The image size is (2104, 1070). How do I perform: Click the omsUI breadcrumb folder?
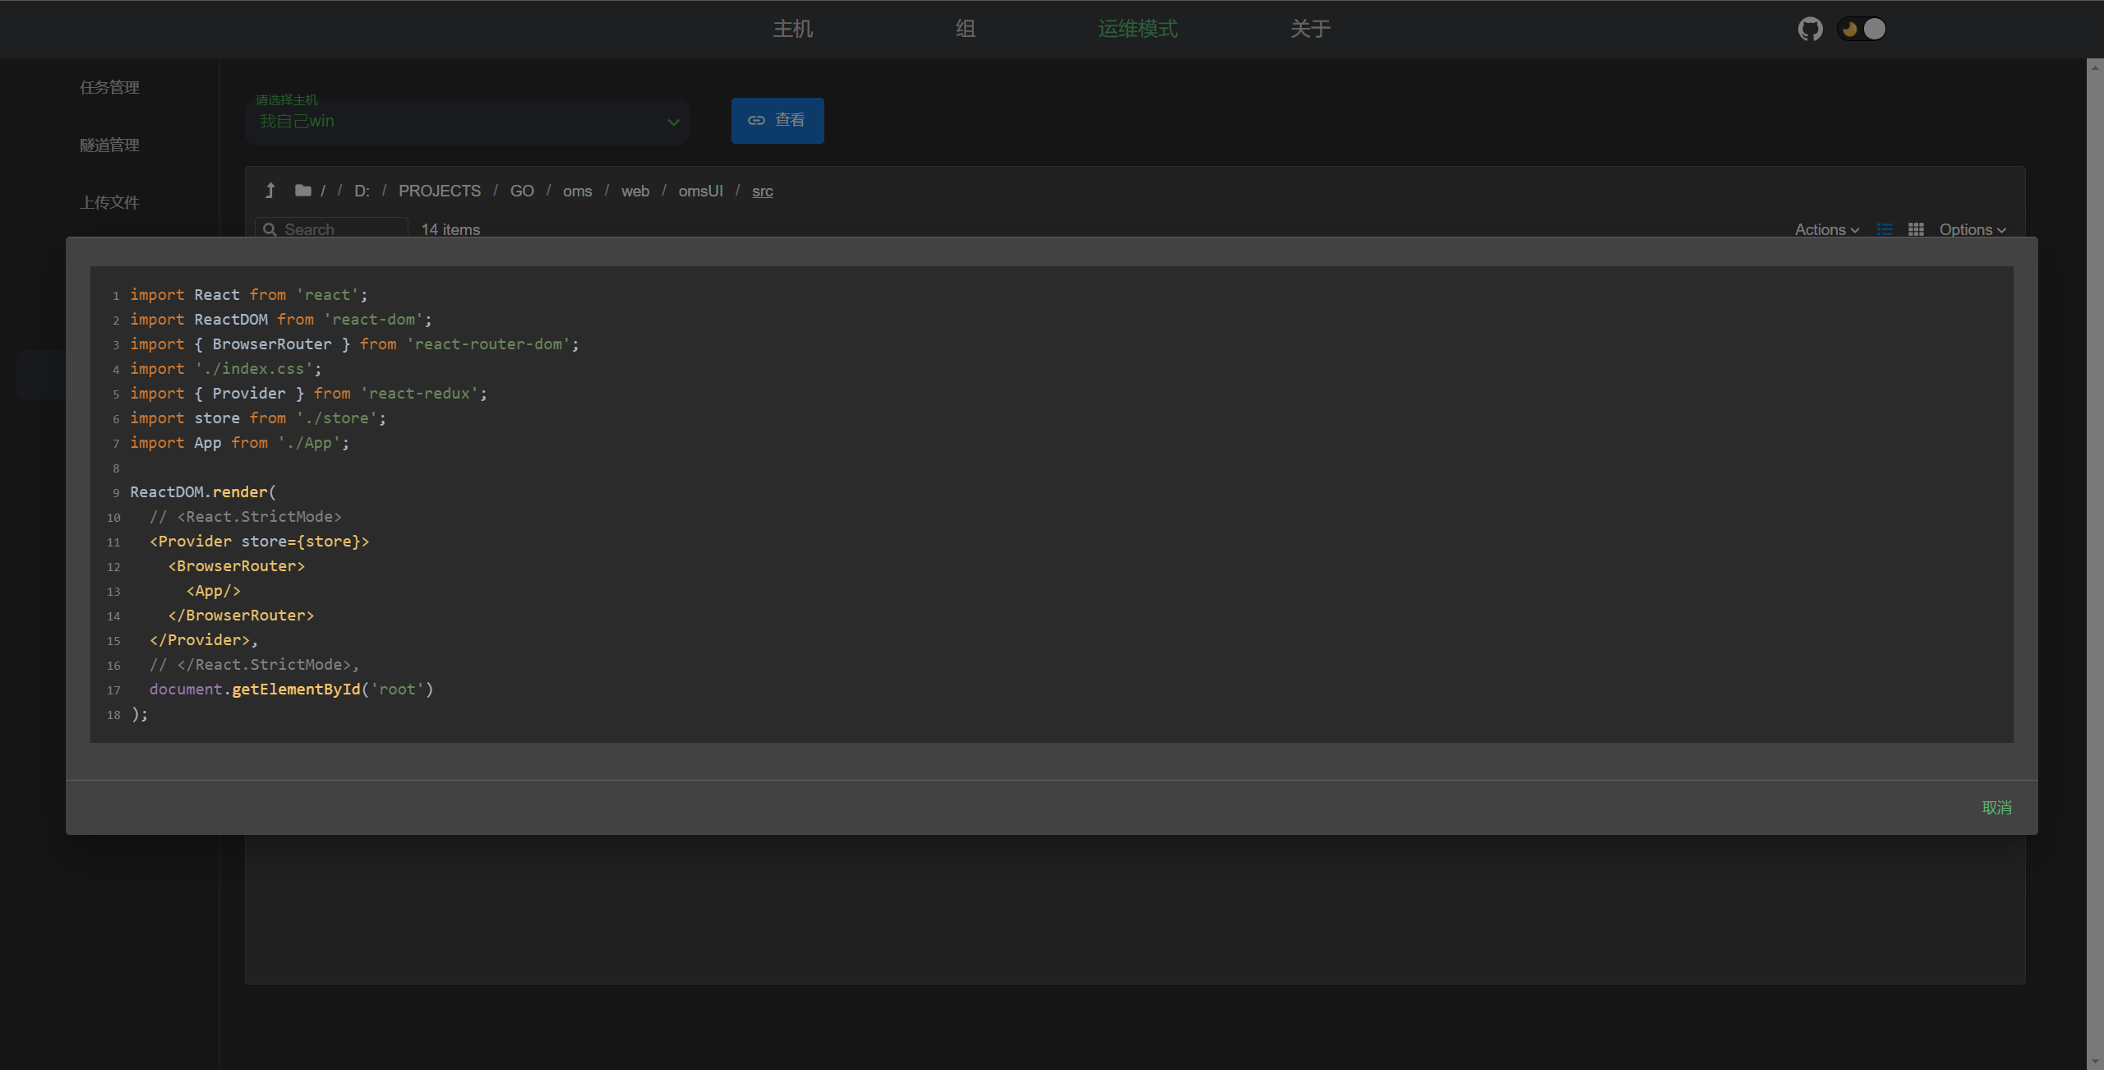700,191
